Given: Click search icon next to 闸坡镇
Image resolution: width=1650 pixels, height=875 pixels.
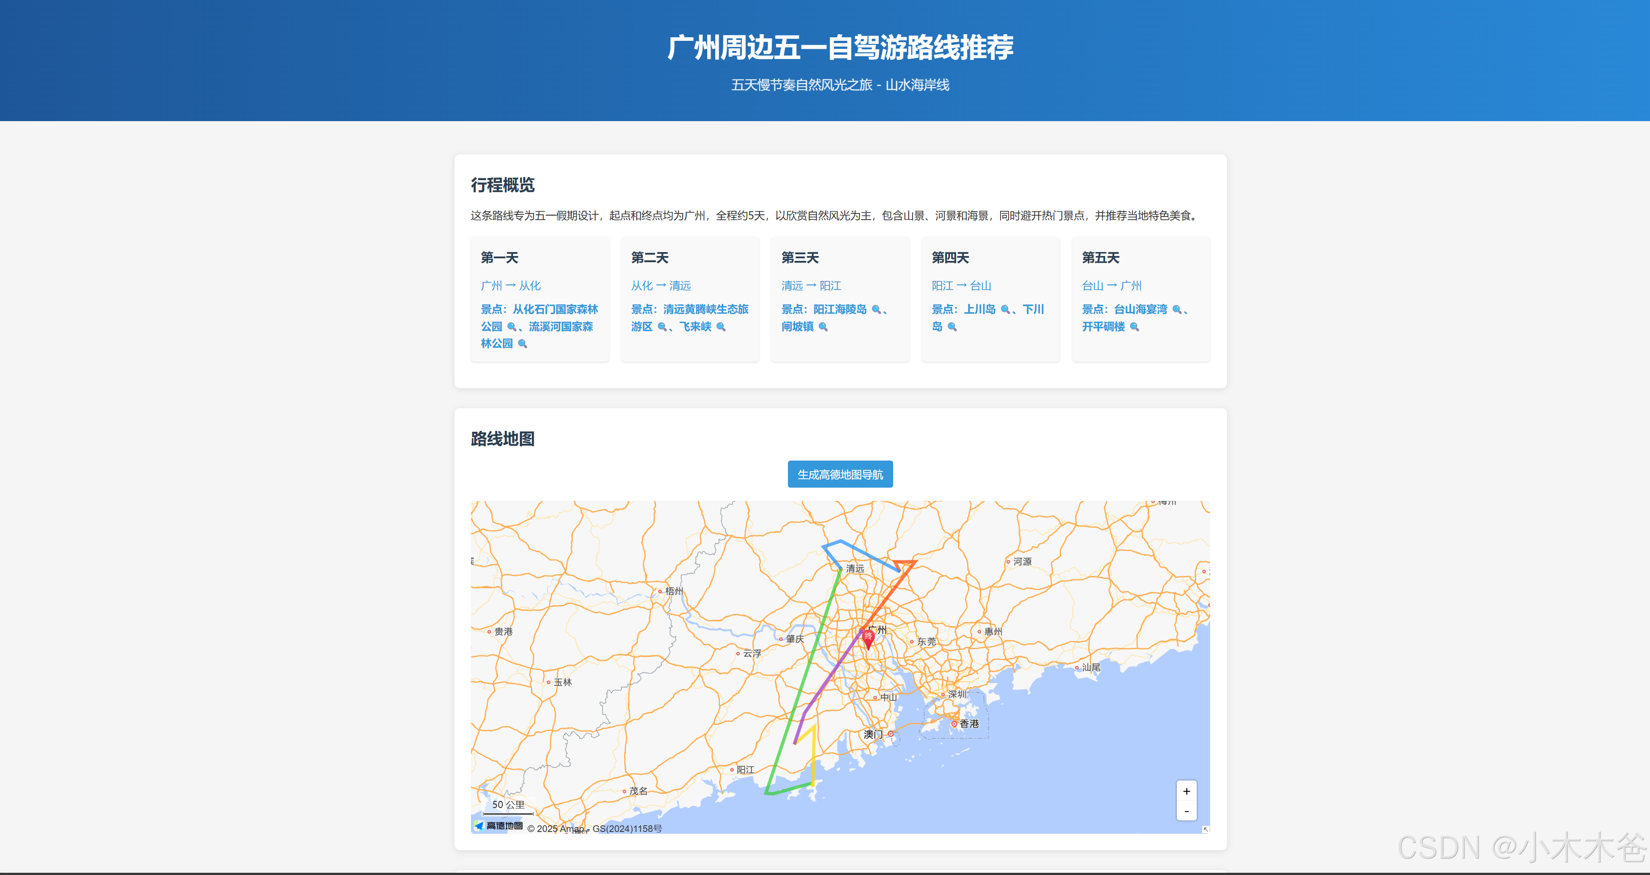Looking at the screenshot, I should click(x=823, y=327).
